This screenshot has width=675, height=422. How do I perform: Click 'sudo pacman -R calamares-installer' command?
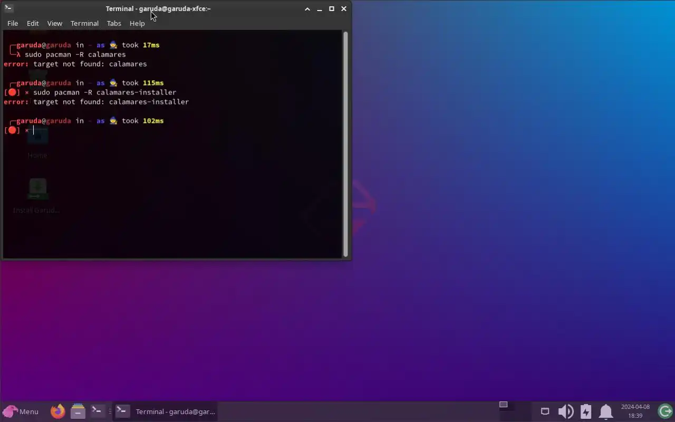104,92
